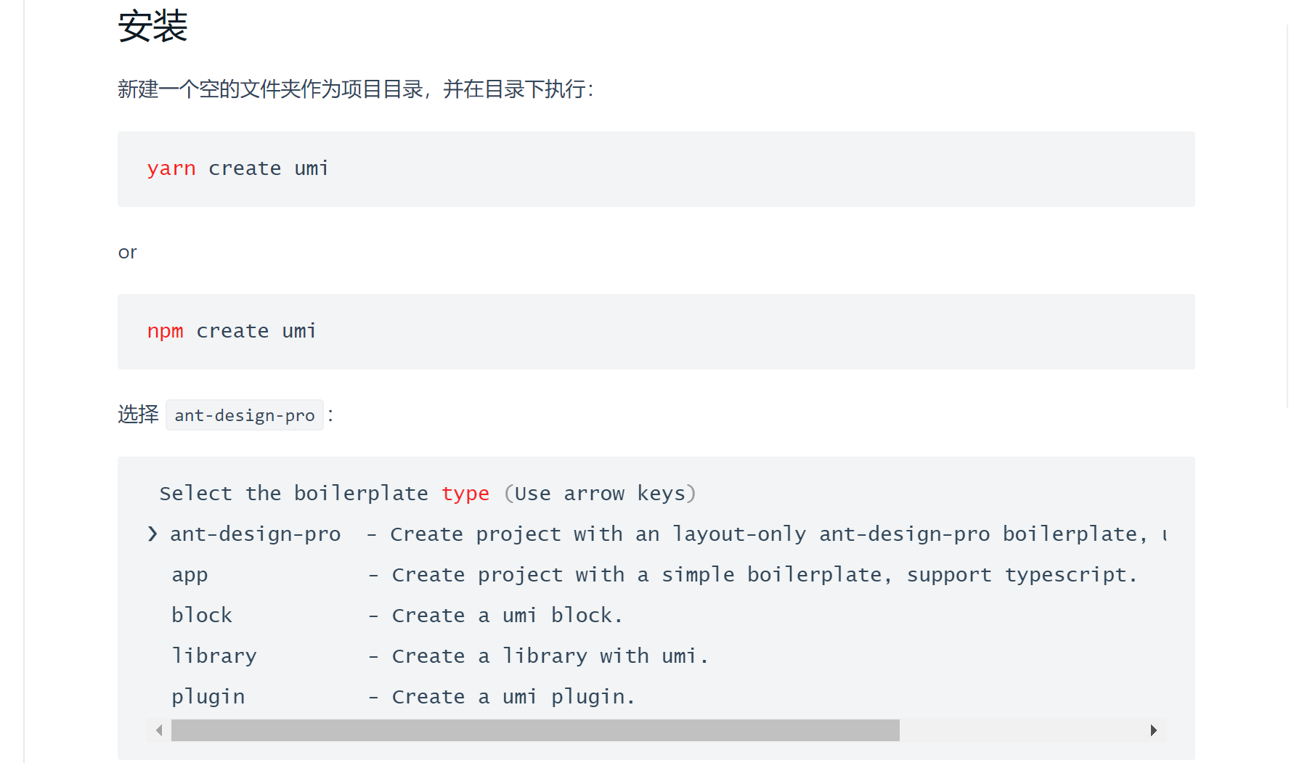This screenshot has width=1294, height=763.
Task: Click the npm keyword in the second code block
Action: click(165, 331)
